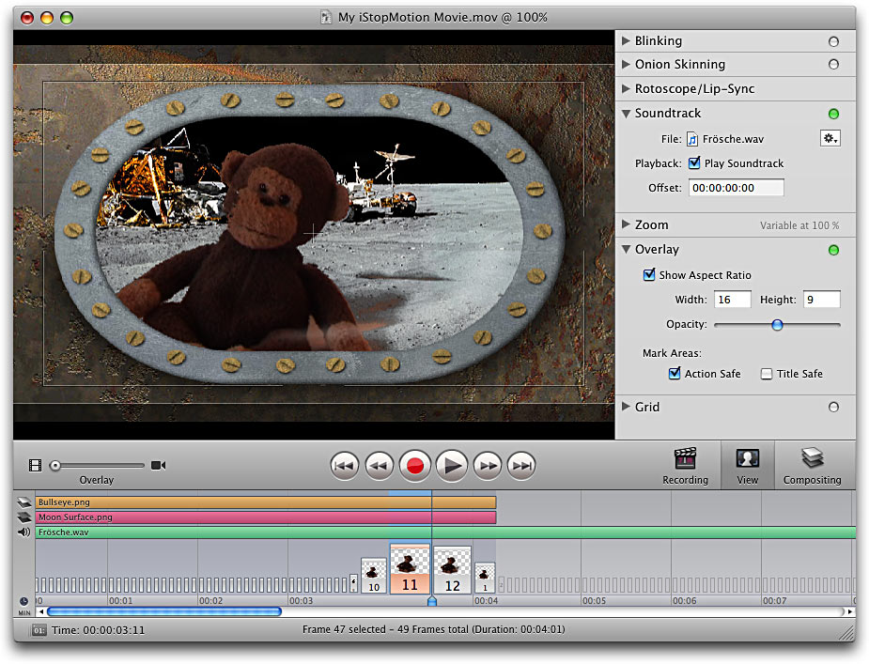Enable the Grid status indicator
The height and width of the screenshot is (664, 869).
[x=833, y=408]
